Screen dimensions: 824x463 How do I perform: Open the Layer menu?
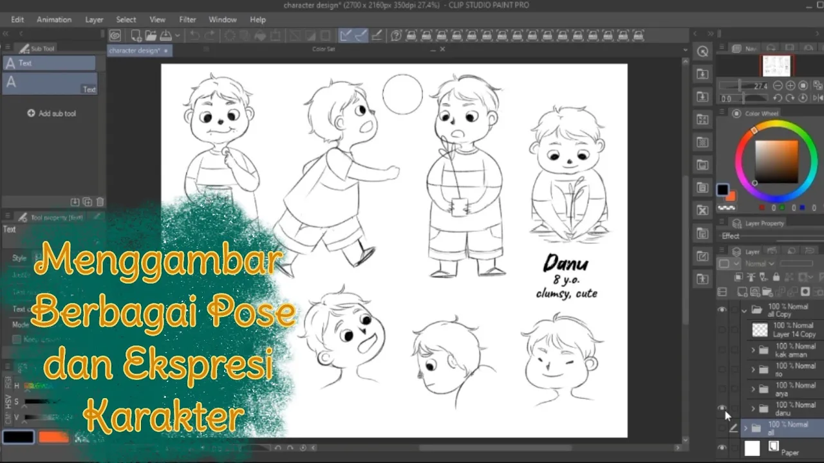[x=94, y=19]
